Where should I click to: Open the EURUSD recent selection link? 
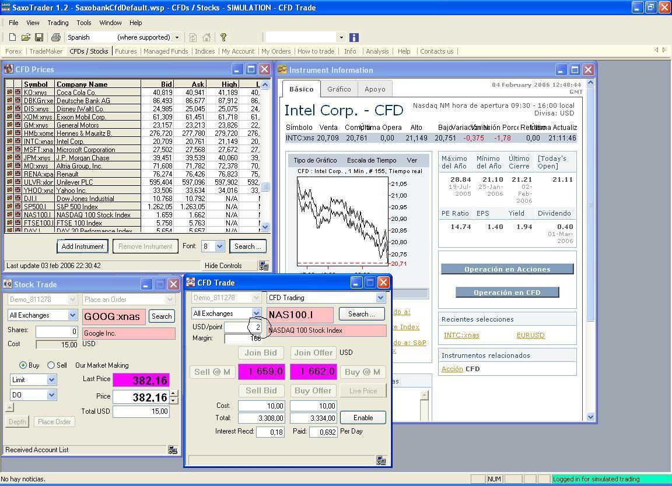531,335
